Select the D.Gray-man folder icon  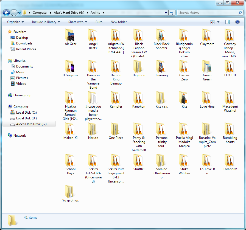click(69, 66)
